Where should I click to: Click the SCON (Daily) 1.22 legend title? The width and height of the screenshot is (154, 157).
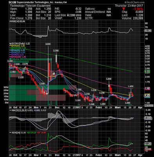pos(20,44)
